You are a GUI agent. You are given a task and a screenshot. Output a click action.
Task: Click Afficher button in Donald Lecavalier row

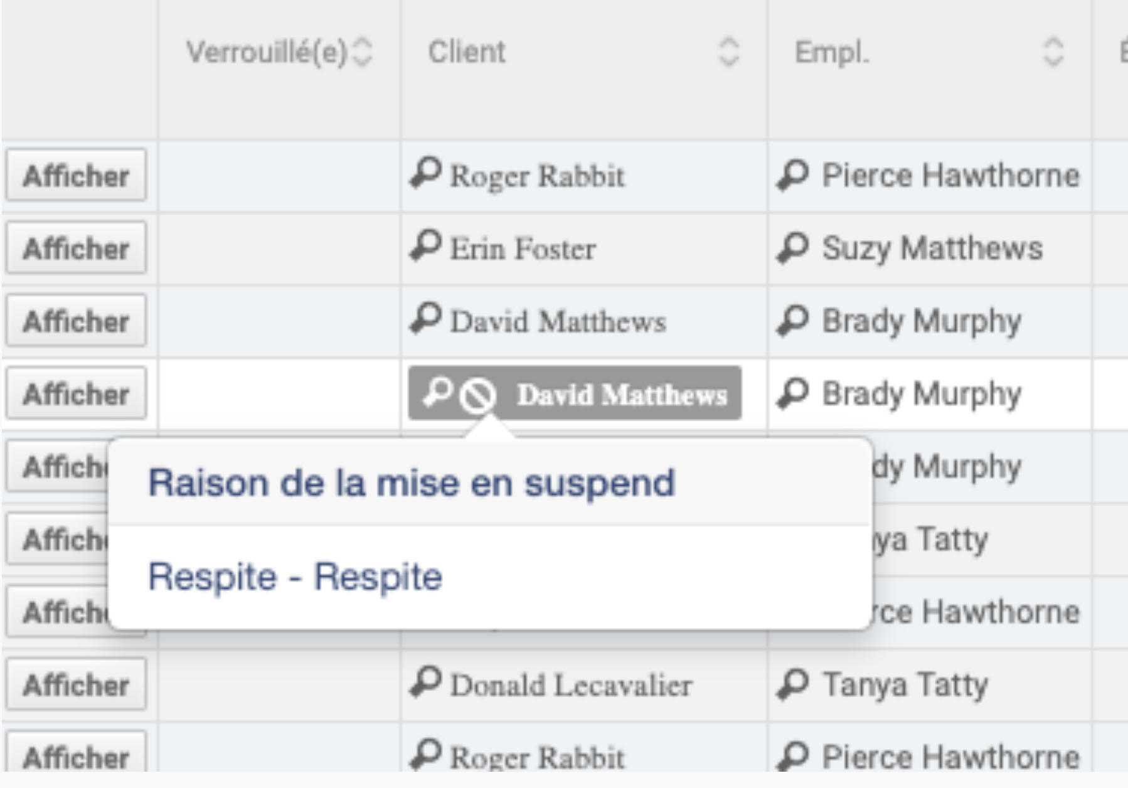point(77,684)
